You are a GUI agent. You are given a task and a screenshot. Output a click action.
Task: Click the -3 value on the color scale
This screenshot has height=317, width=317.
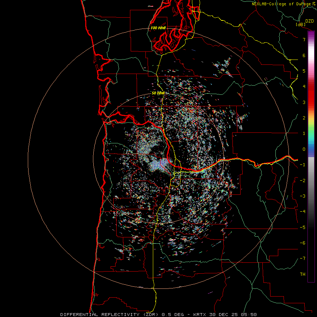tap(303, 196)
